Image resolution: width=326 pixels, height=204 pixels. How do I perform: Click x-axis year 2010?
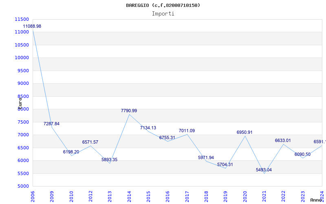(x=71, y=197)
